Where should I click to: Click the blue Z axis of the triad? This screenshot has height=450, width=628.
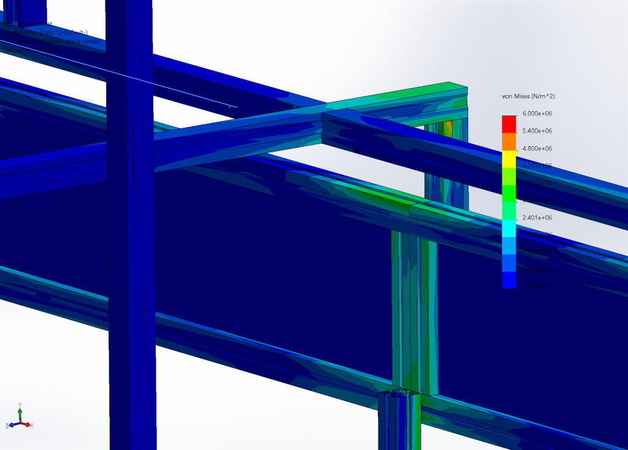[x=11, y=425]
